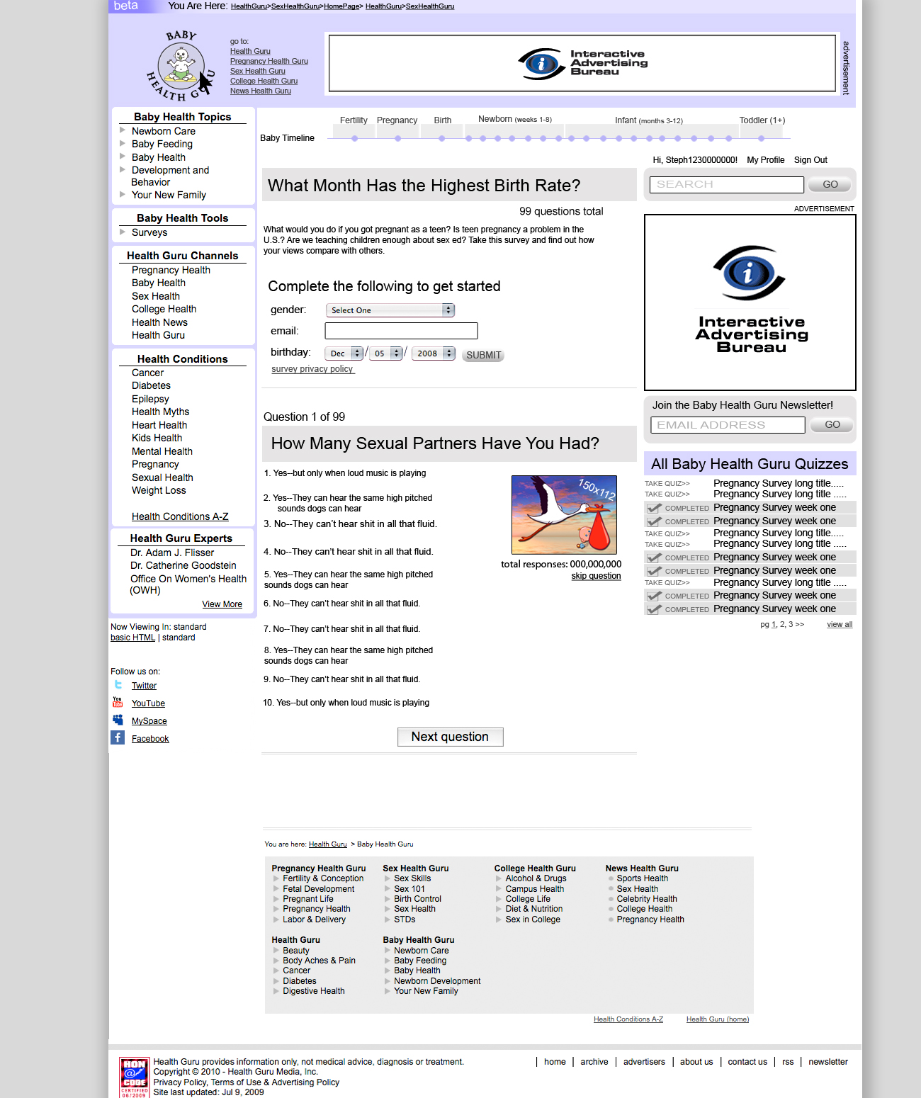
Task: Open Birth Control footer link
Action: tap(417, 899)
